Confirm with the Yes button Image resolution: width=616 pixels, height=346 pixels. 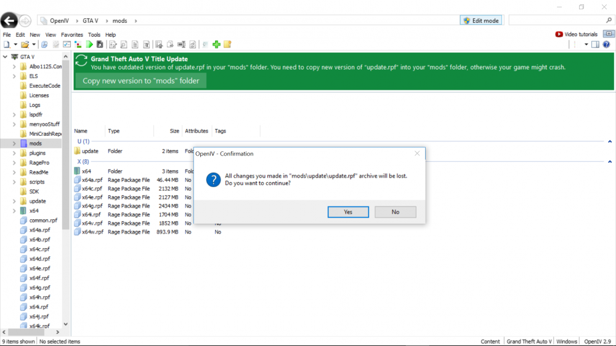348,212
